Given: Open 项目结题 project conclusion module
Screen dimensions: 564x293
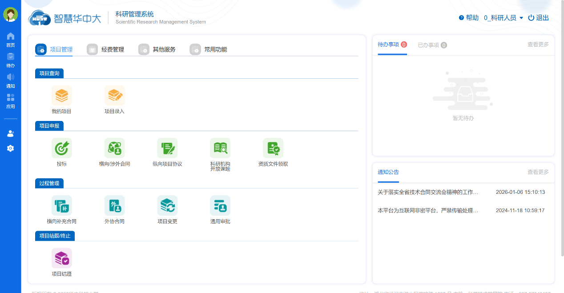Looking at the screenshot, I should [x=61, y=261].
